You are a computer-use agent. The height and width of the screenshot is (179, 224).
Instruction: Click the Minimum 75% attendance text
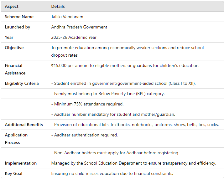tap(87, 104)
